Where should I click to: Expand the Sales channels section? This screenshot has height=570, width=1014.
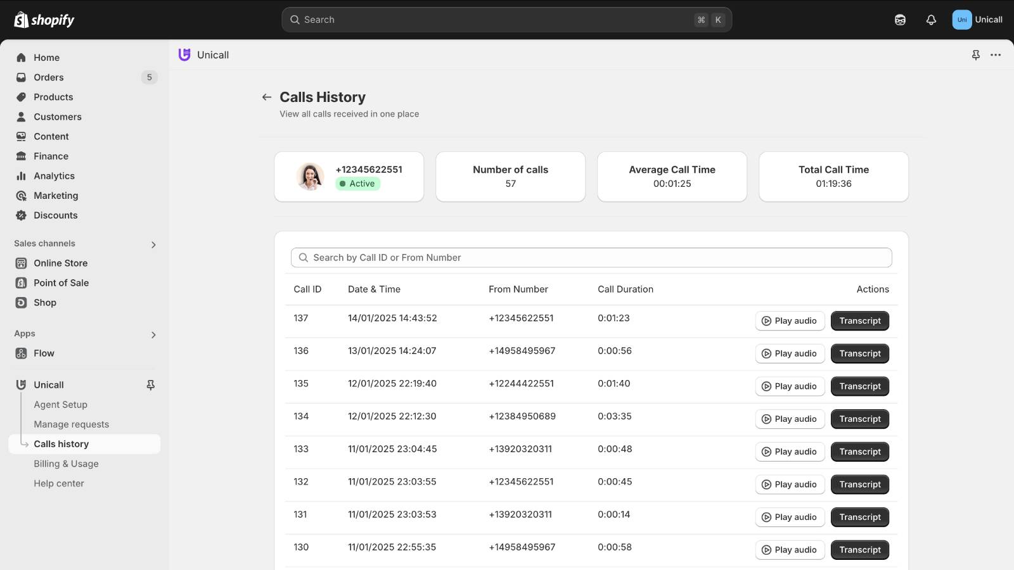153,244
